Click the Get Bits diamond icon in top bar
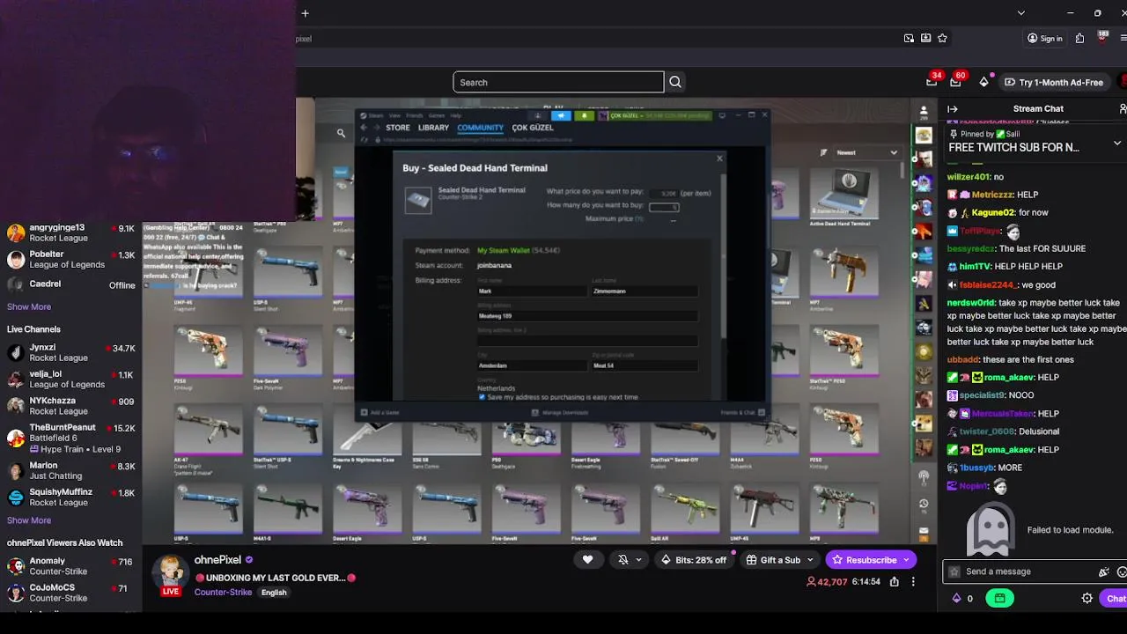 click(983, 82)
